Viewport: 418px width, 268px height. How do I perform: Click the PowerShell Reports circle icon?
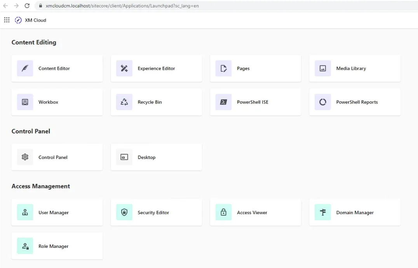pos(322,102)
